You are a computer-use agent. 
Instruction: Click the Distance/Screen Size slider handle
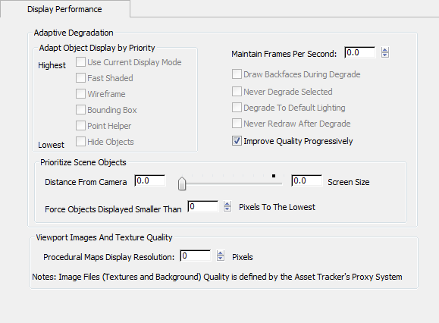click(182, 183)
